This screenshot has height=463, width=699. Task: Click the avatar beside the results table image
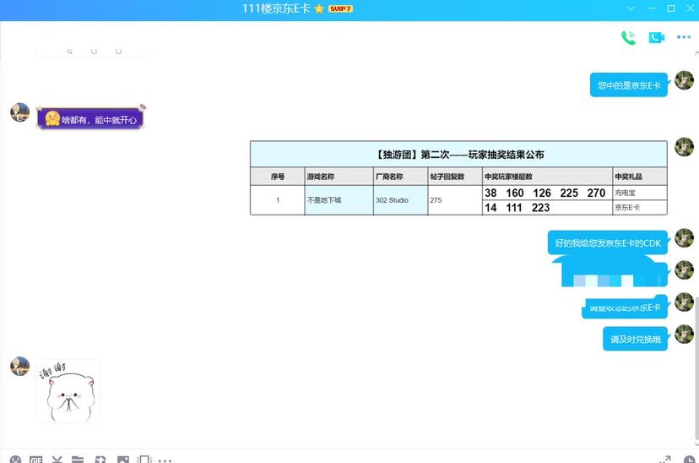(x=685, y=147)
